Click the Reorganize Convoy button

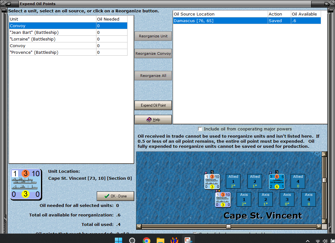(153, 53)
